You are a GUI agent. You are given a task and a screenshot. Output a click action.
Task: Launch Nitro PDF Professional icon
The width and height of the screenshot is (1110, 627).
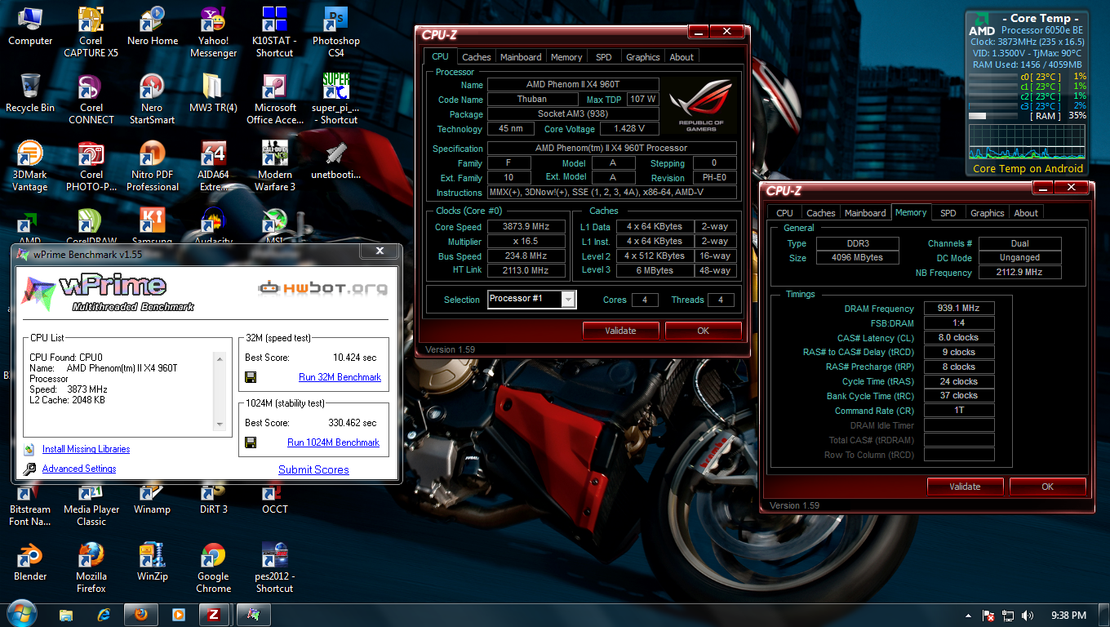153,166
